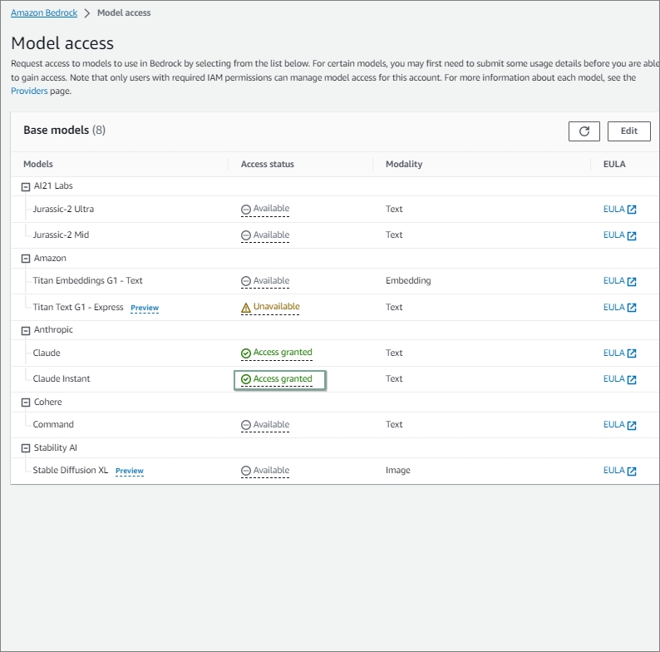The image size is (660, 652).
Task: Select the Titan Embeddings G1 - Text name
Action: coord(87,281)
